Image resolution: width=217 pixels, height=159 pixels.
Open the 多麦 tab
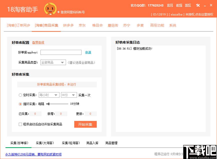[140, 25]
